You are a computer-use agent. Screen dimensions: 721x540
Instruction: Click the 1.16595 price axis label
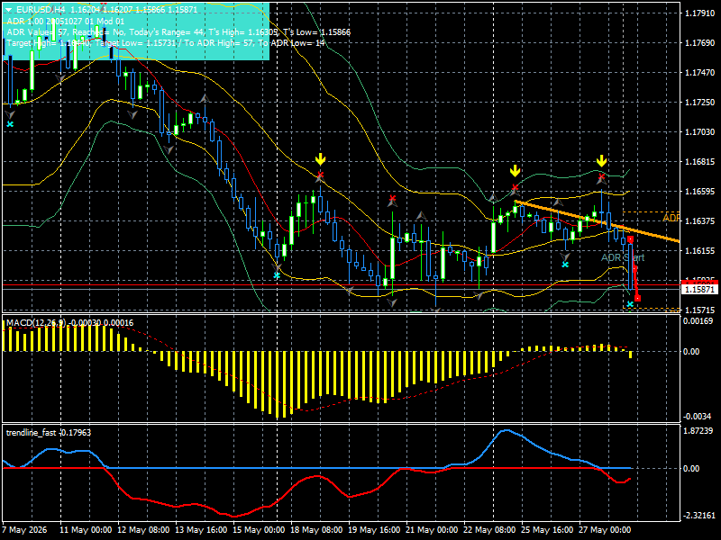[699, 192]
